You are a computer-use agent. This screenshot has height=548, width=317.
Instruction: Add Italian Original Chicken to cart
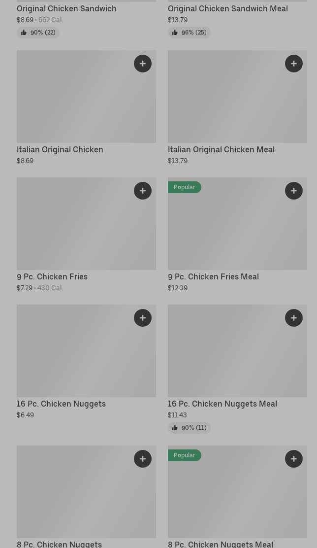click(x=143, y=64)
